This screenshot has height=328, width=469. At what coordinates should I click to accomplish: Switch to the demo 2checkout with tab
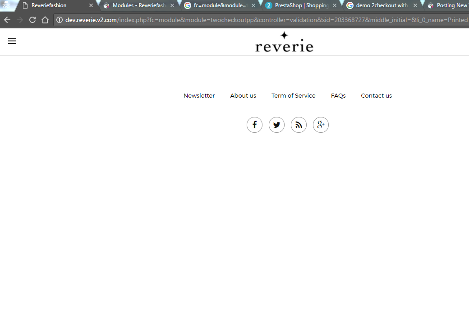(382, 5)
